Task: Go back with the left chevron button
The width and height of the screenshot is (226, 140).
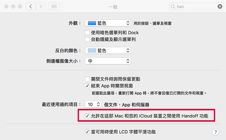Action: click(x=31, y=7)
